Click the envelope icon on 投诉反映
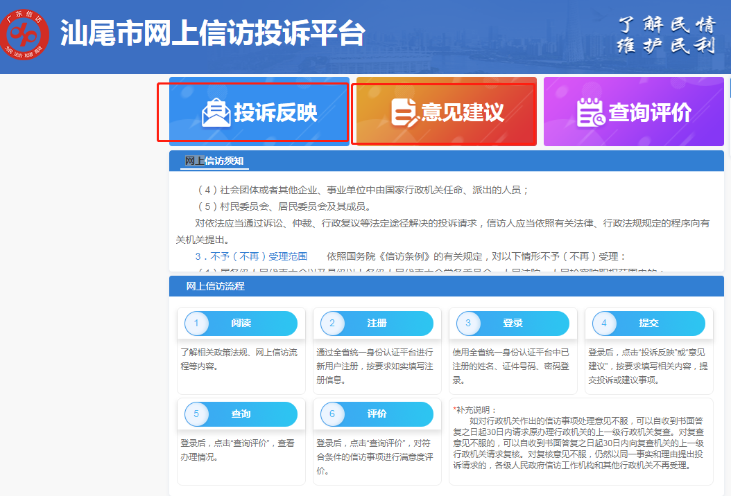Viewport: 731px width, 496px height. pyautogui.click(x=216, y=113)
